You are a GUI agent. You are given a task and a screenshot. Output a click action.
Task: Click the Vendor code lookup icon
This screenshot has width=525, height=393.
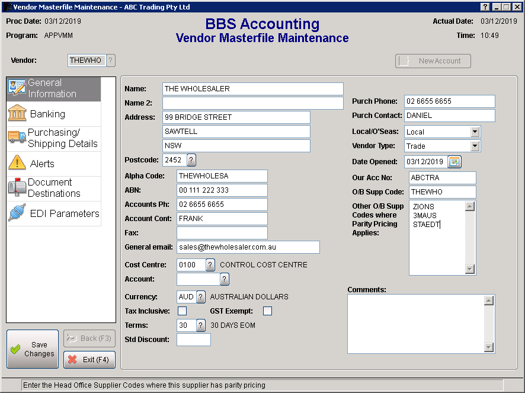(x=111, y=60)
